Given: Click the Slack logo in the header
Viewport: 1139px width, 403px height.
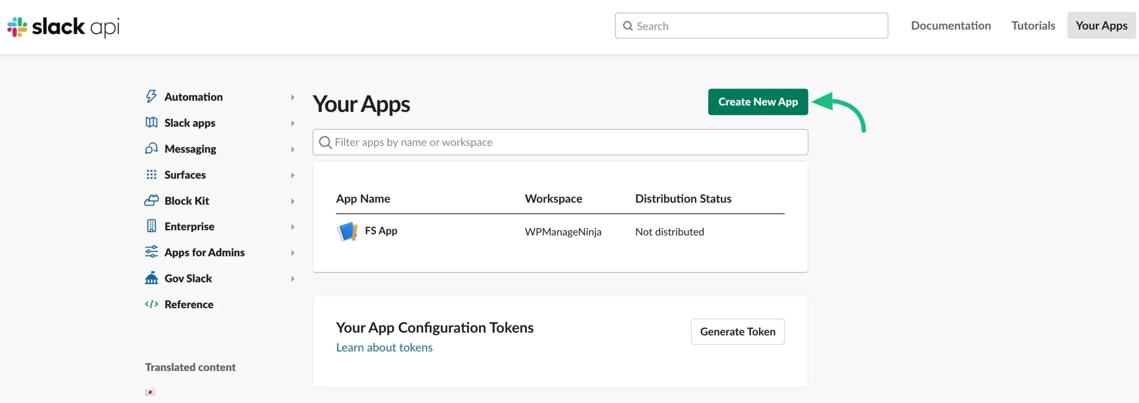Looking at the screenshot, I should (62, 27).
